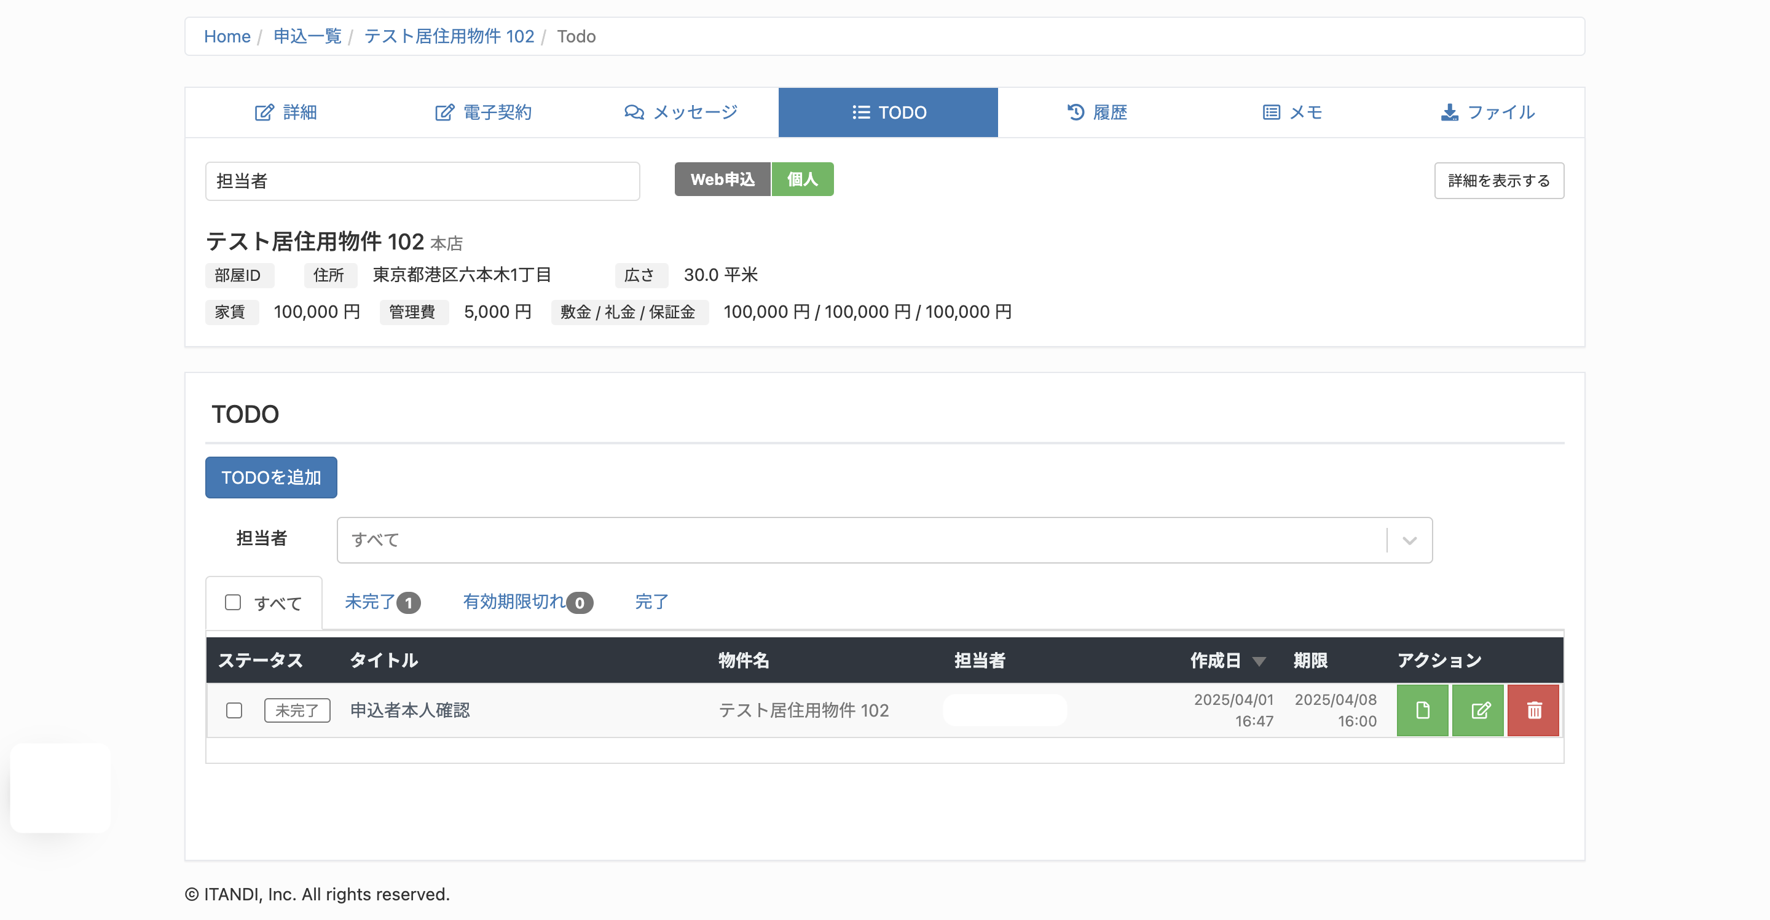This screenshot has height=920, width=1770.
Task: Click the 履歴 history clock icon
Action: [1076, 112]
